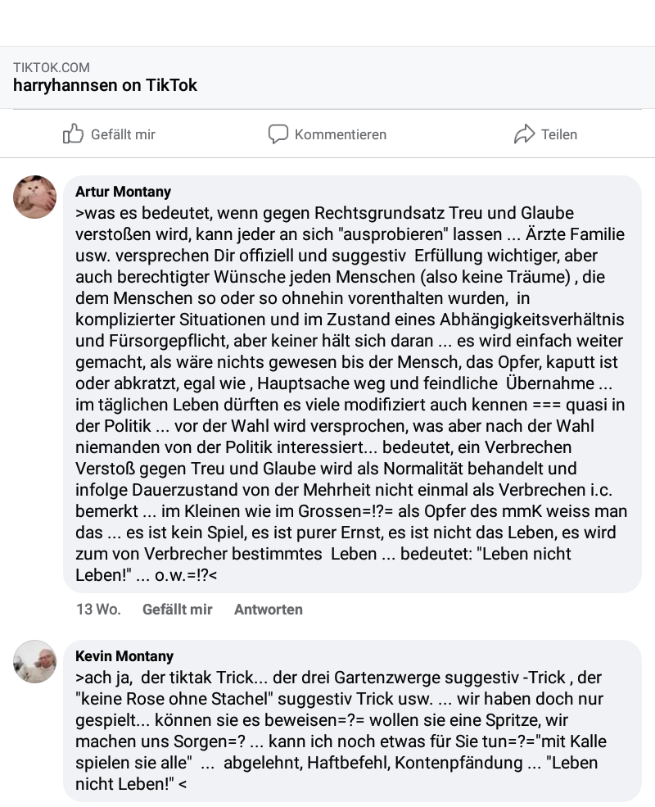Click Artur Montany's comment text bubble

coord(352,384)
